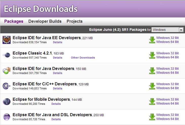Screen dimensions: 185x125
Task: View Details for Eclipse IDE for Java Developers
Action: click(x=58, y=73)
